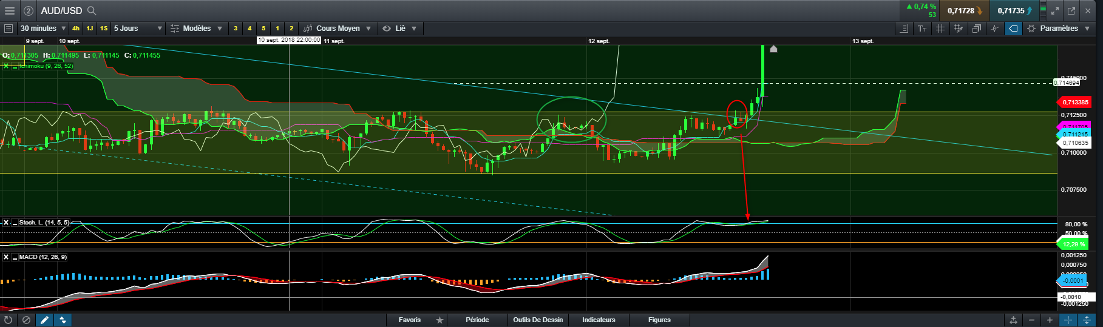Toggle the horizontal compress arrows icon
The height and width of the screenshot is (327, 1103).
coord(1068,320)
